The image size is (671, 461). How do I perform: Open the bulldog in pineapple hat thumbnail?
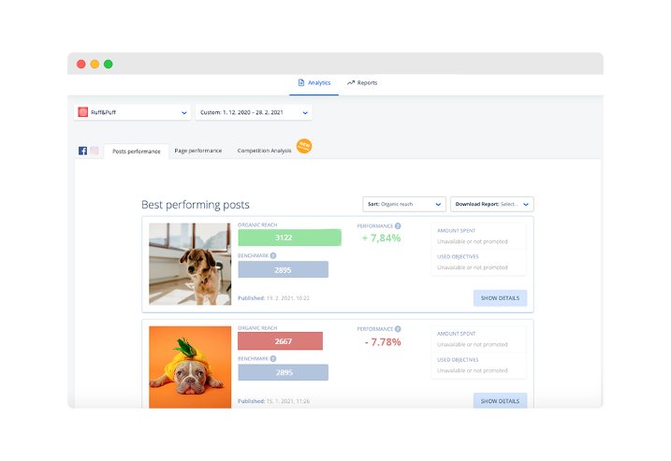click(190, 367)
